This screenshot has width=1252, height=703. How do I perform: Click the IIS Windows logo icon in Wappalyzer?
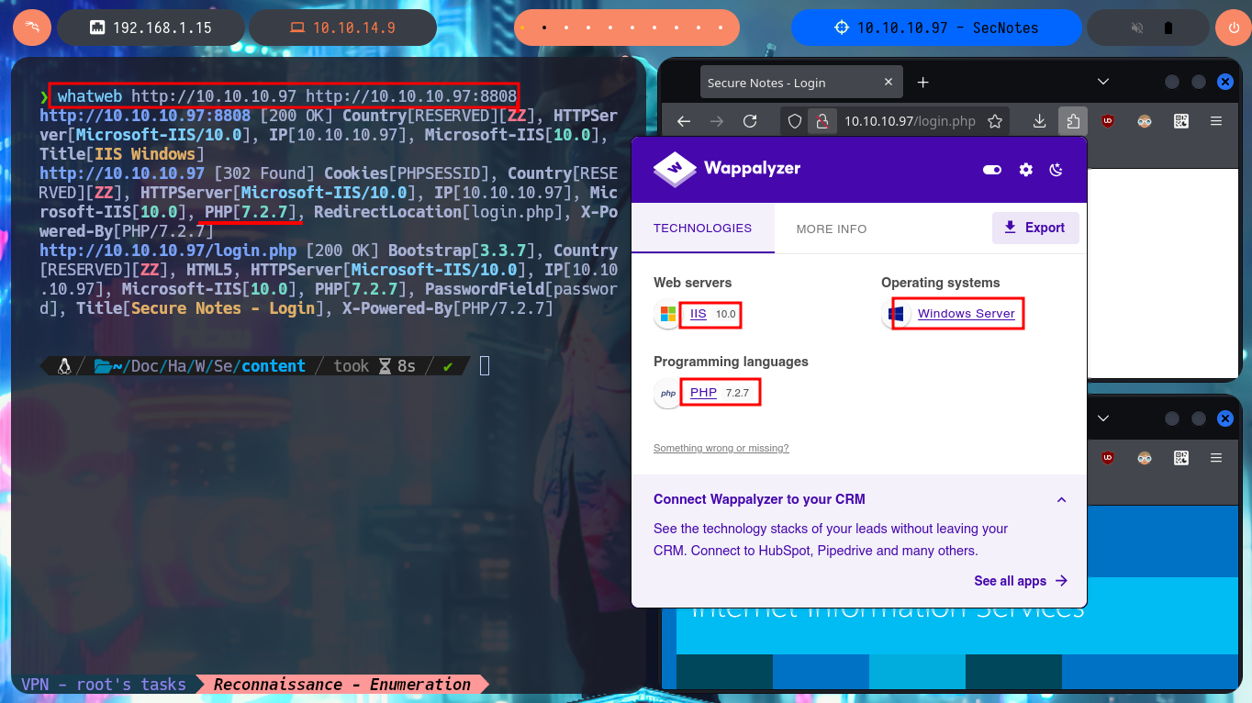[x=668, y=315]
